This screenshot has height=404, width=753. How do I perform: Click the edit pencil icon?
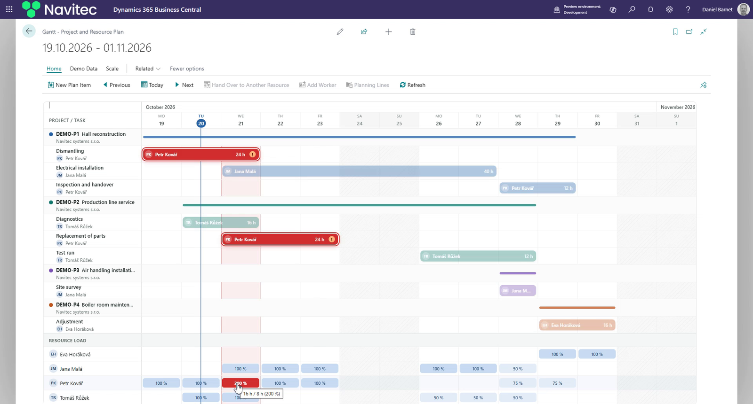pos(340,31)
